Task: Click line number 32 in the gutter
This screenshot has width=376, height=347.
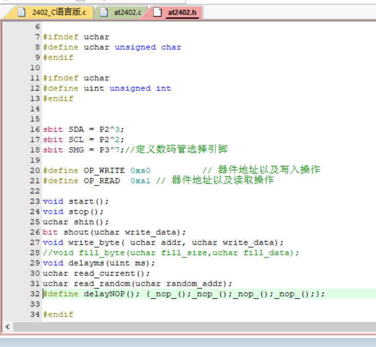Action: [x=35, y=294]
